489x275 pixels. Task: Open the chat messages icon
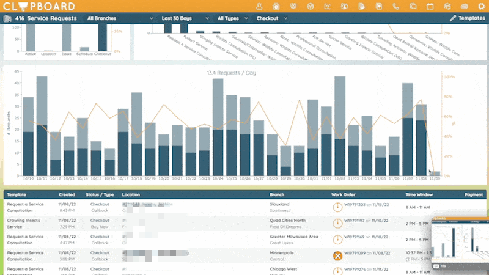[413, 6]
